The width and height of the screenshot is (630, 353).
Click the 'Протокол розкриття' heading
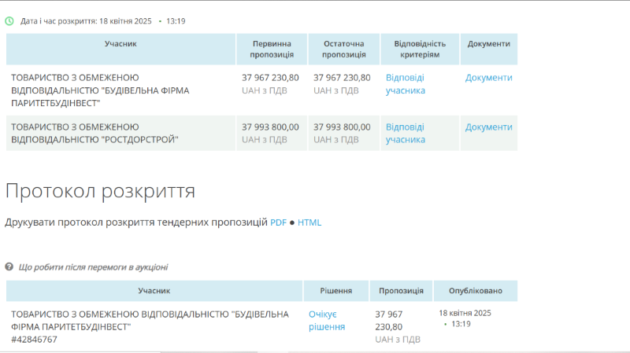tap(100, 191)
